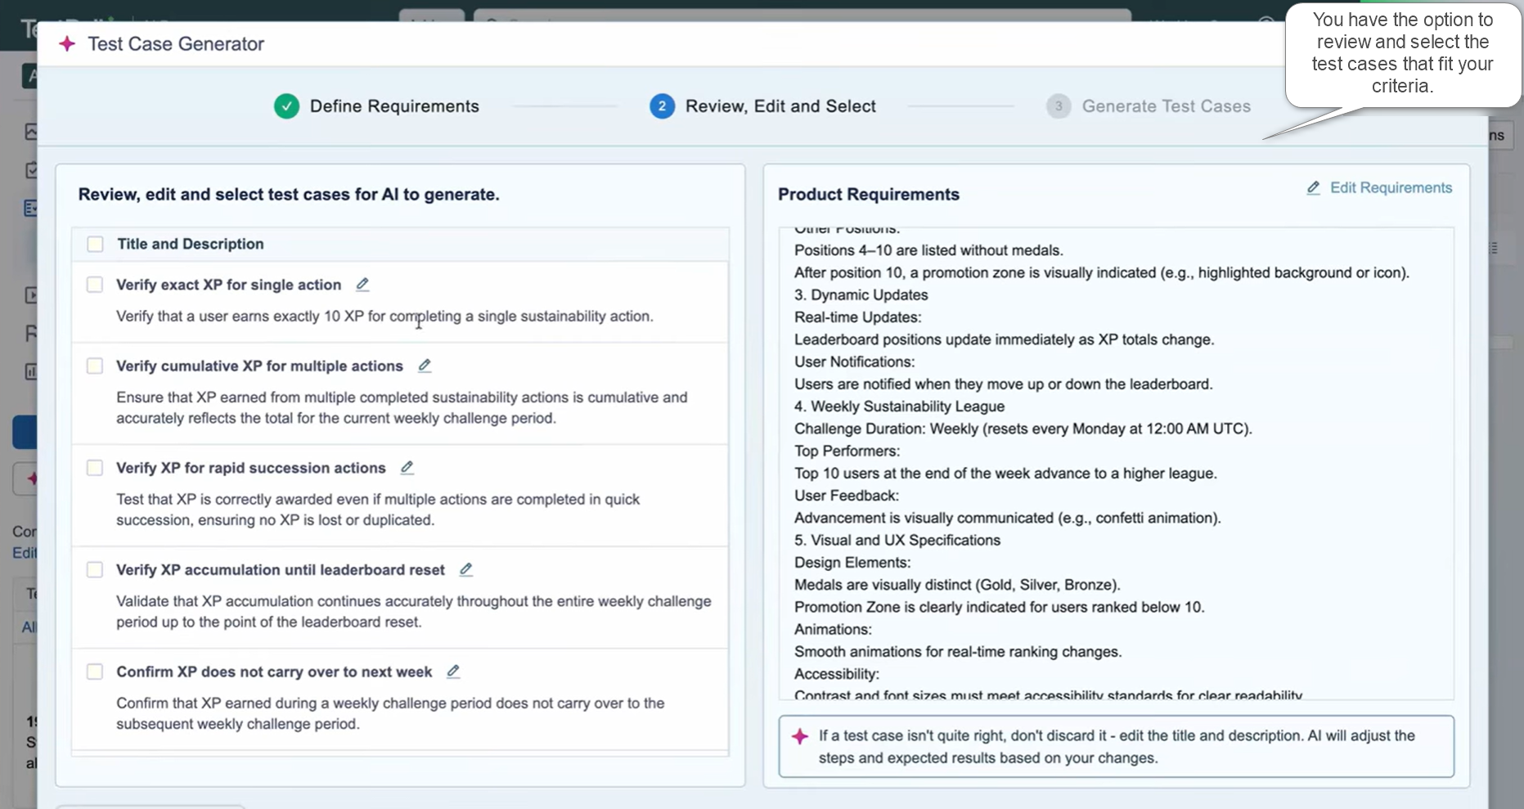Open the 'Generate Test Cases' step

[x=1165, y=106]
